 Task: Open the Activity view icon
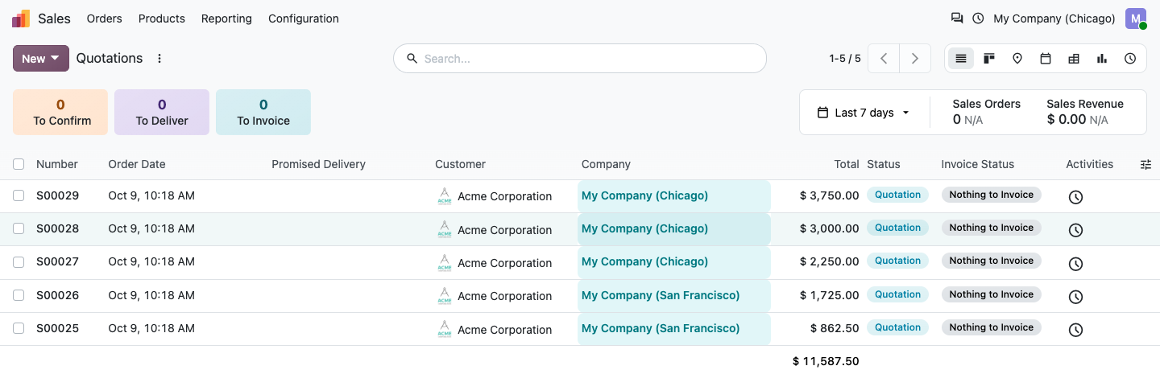pos(1130,59)
